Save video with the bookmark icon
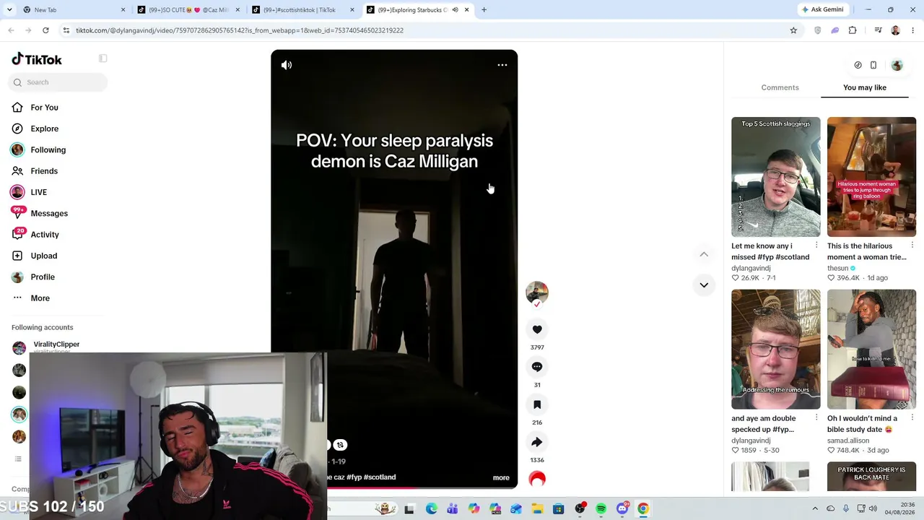Image resolution: width=924 pixels, height=520 pixels. tap(537, 404)
